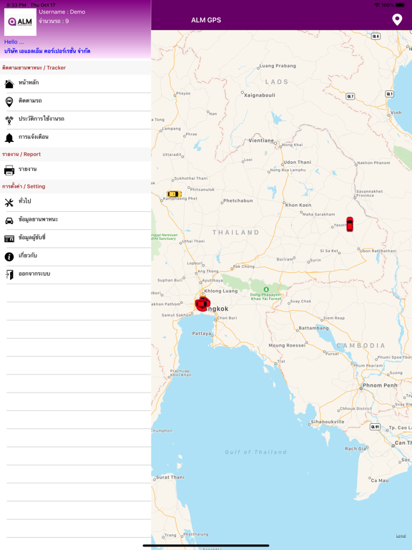Open the ข้อมูลผู้ขับขี่ menu item

tap(75, 239)
